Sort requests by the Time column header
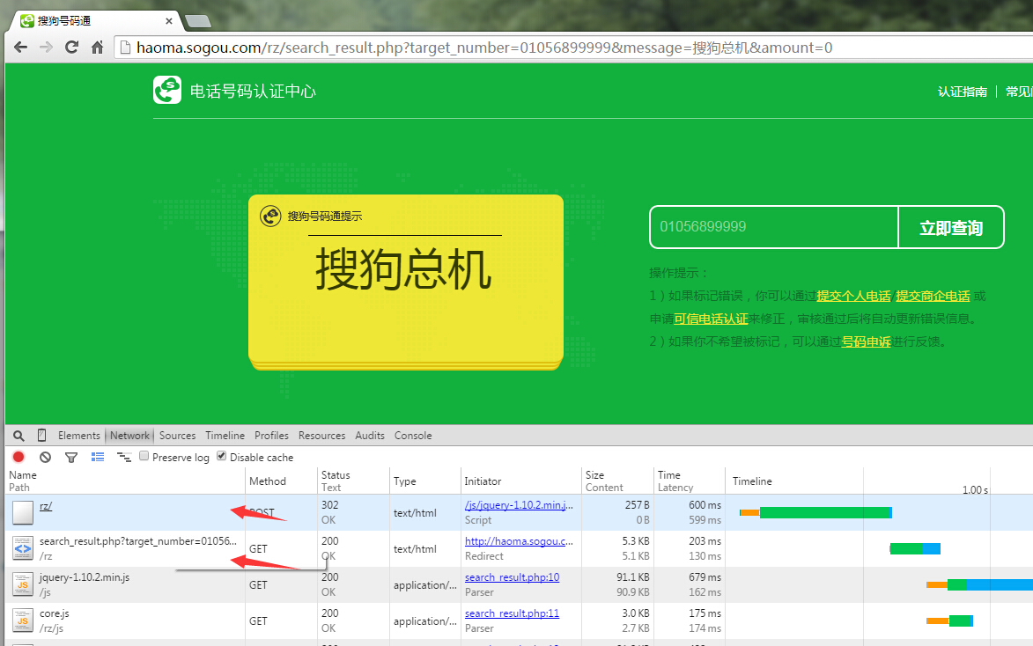 pyautogui.click(x=689, y=481)
